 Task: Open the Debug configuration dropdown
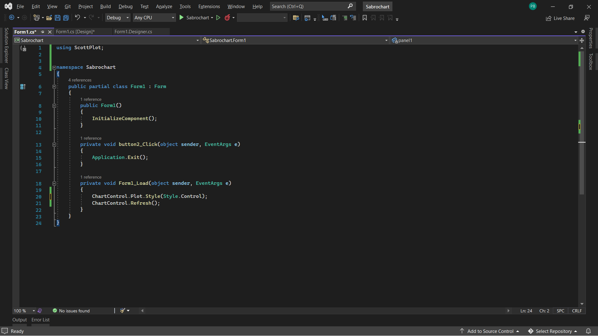click(x=117, y=17)
